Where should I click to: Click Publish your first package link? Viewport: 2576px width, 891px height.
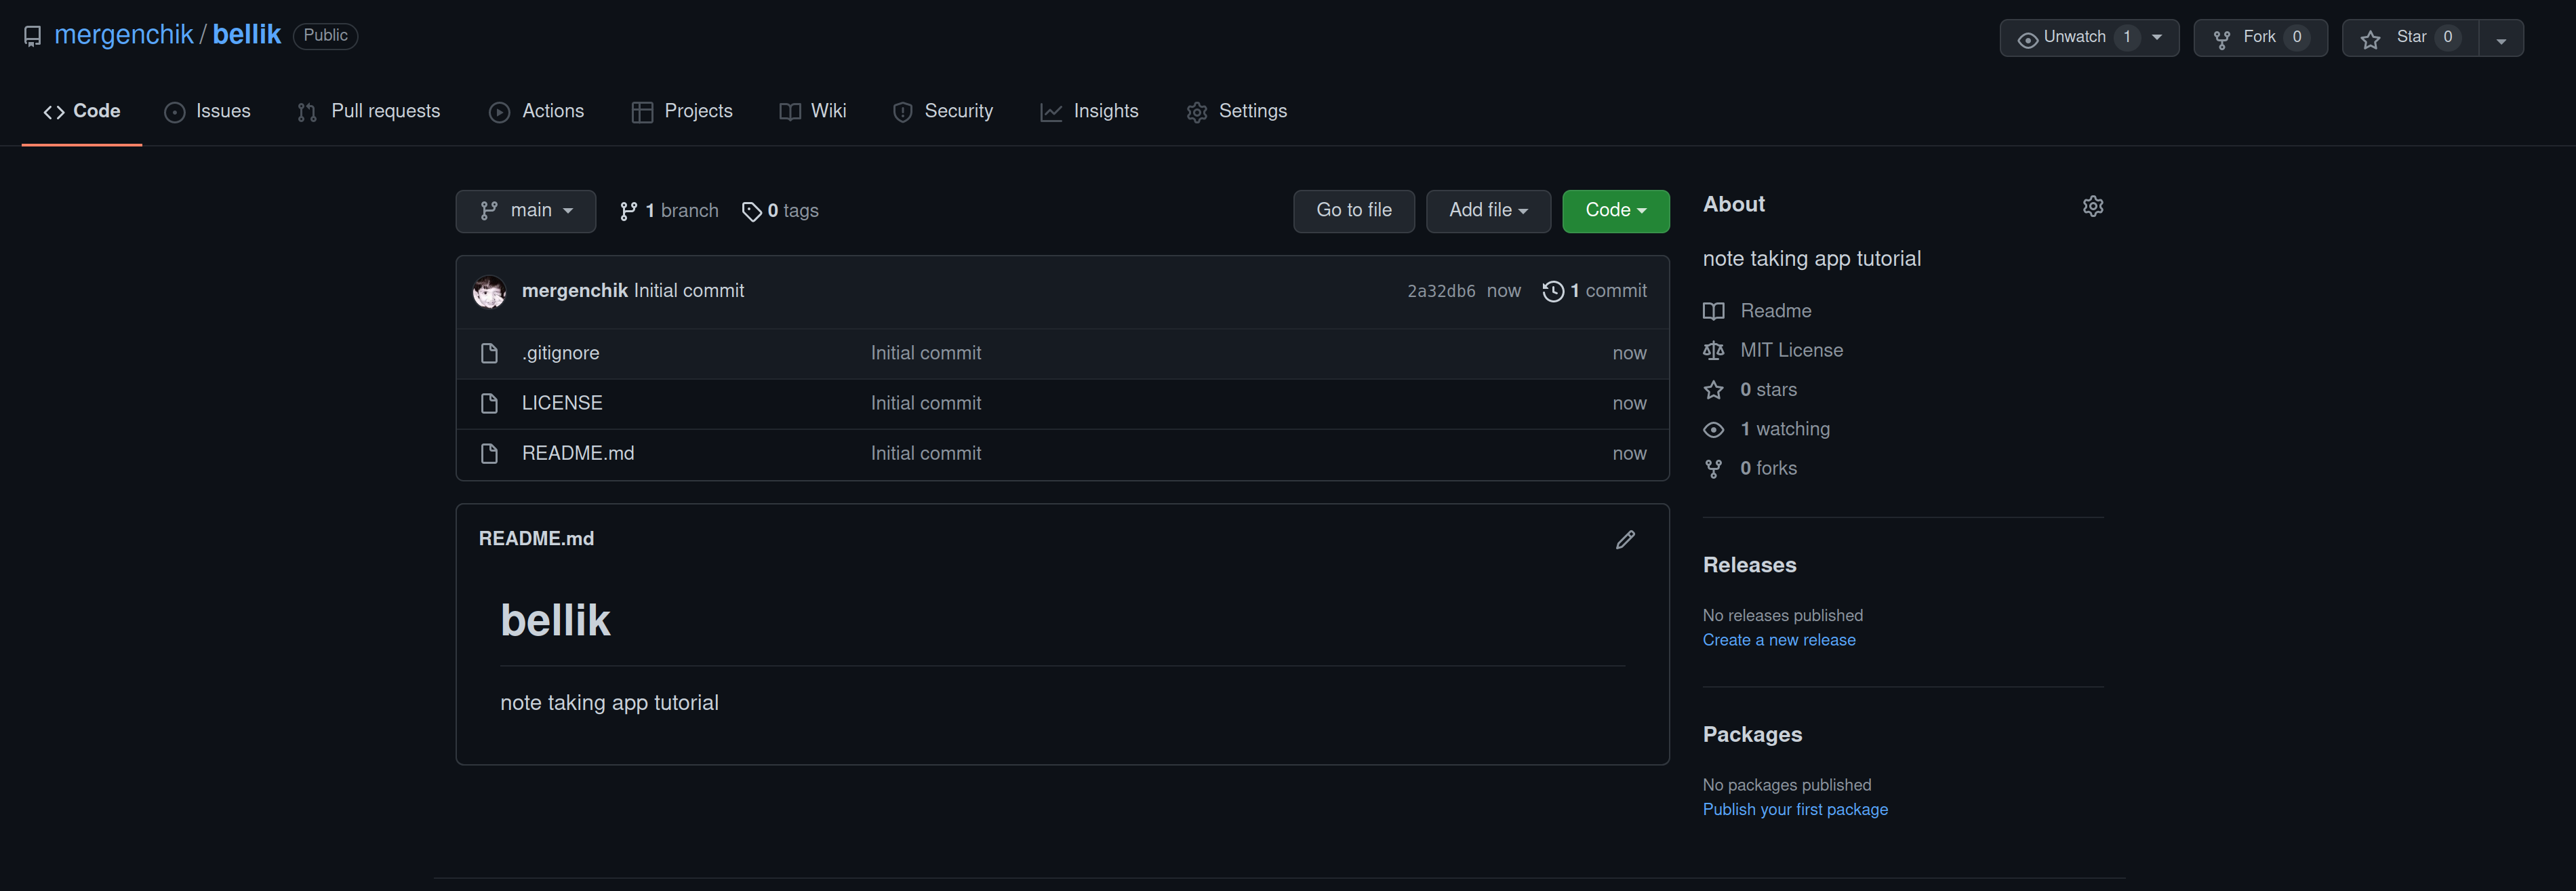pos(1795,810)
